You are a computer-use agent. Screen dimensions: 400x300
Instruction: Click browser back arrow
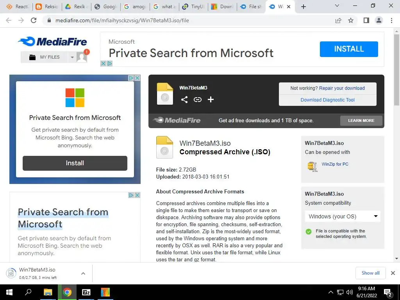pos(9,20)
